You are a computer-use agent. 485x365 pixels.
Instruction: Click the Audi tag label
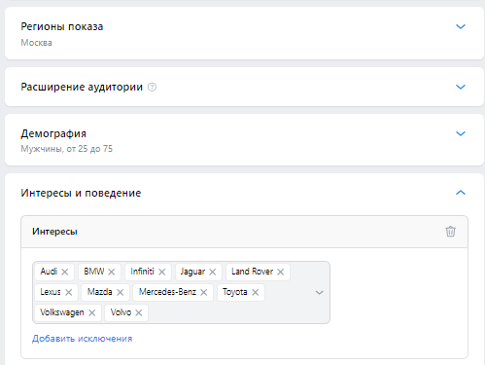49,272
